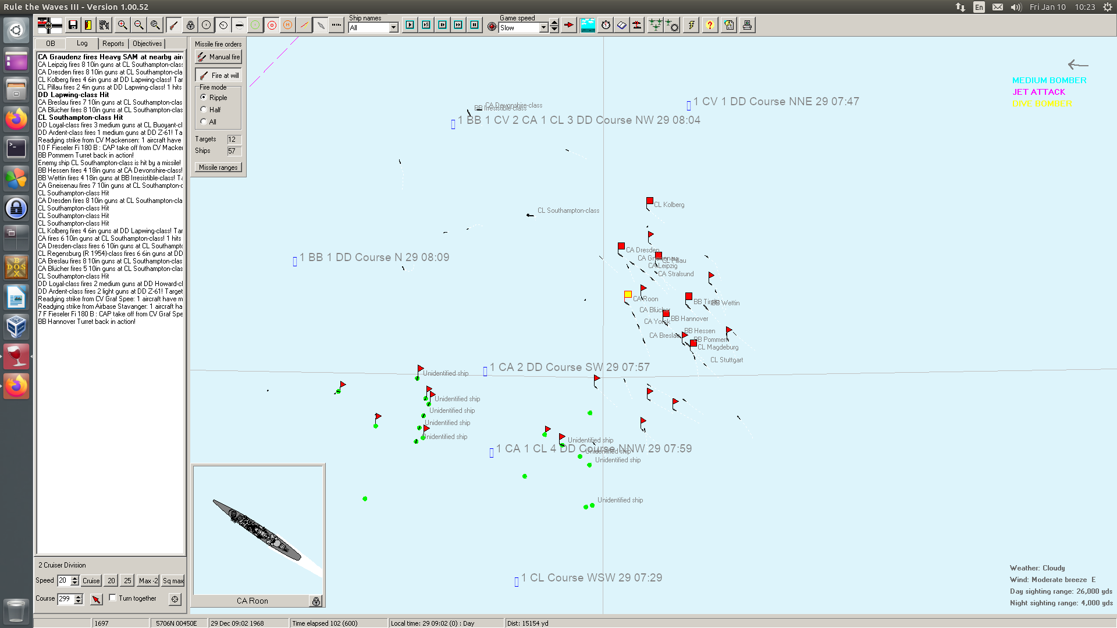Switch to the OB tab
Screen dimensions: 1117x628
point(51,44)
